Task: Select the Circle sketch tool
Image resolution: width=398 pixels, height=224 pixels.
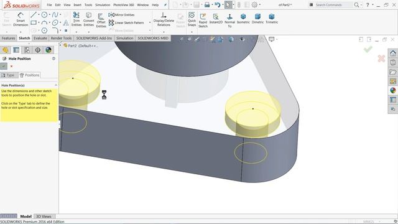Action: click(x=44, y=15)
